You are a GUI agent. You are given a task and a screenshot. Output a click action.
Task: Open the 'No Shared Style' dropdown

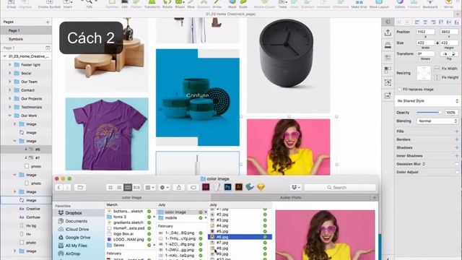[427, 101]
